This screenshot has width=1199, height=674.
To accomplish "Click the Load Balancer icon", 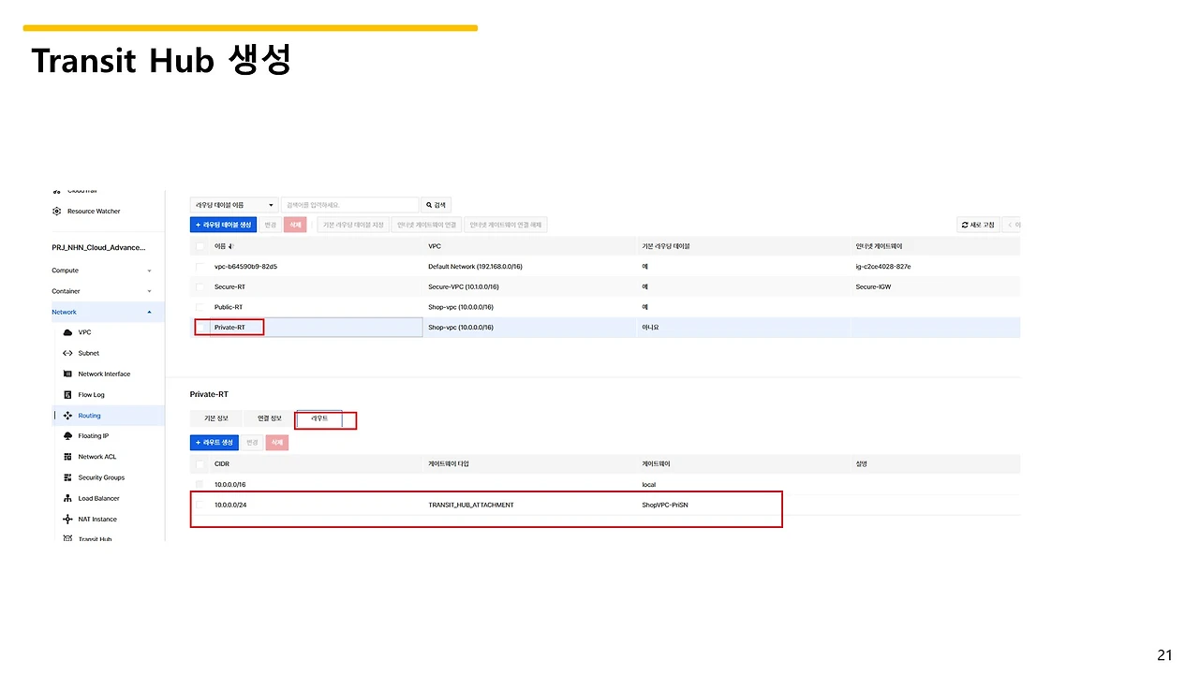I will pyautogui.click(x=67, y=498).
